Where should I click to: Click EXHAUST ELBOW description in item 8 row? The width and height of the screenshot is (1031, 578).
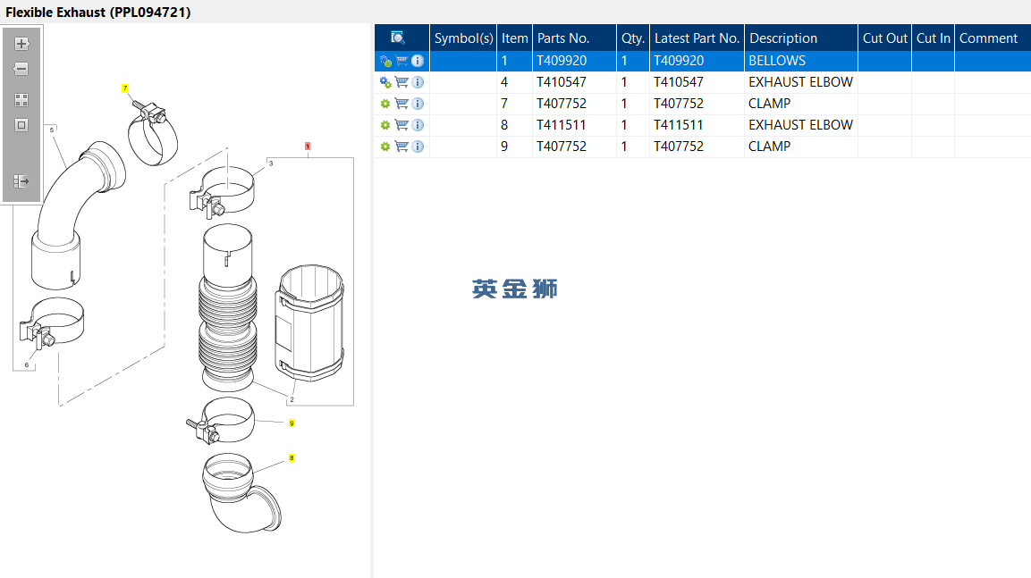click(800, 125)
